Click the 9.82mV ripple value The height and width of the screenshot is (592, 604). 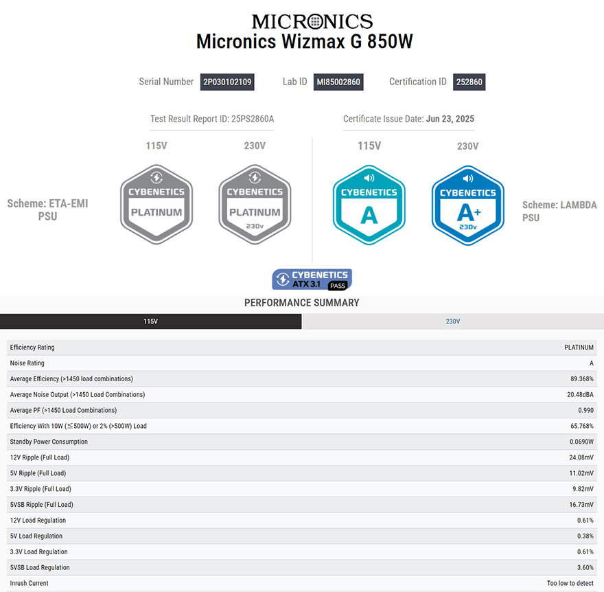583,489
